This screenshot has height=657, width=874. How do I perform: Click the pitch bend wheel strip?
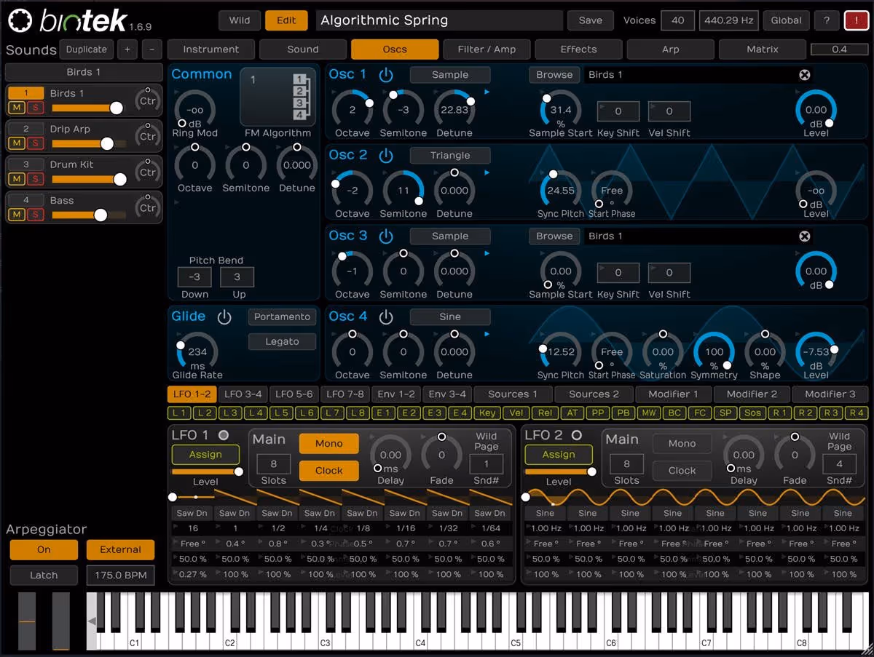pos(27,621)
